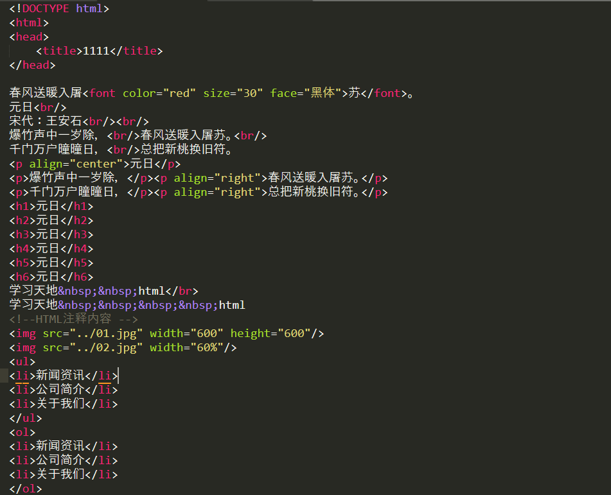This screenshot has width=611, height=495.
Task: Click the h4 元日 heading line
Action: tap(51, 248)
